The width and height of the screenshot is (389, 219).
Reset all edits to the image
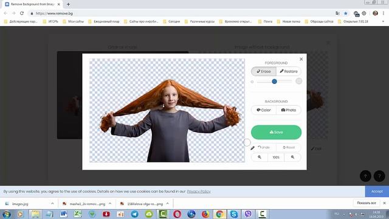[289, 147]
